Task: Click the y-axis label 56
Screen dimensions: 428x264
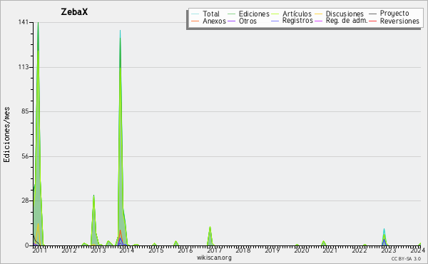Action: (x=25, y=156)
